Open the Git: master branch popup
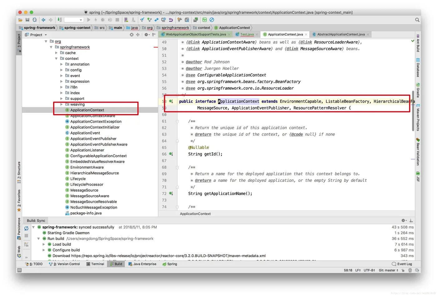This screenshot has height=296, width=437. pos(388,270)
